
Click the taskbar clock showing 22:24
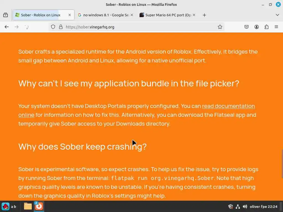pyautogui.click(x=263, y=206)
